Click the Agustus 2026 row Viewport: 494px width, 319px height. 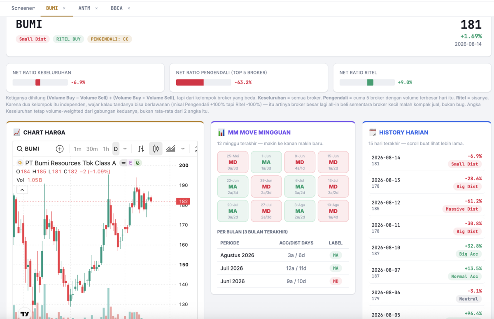(x=283, y=255)
